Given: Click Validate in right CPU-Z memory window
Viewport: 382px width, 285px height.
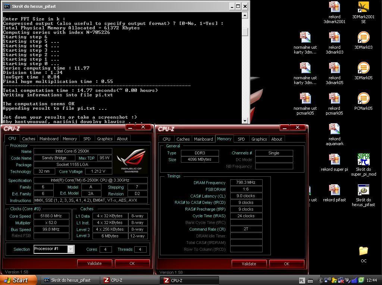Looking at the screenshot, I should click(x=249, y=264).
